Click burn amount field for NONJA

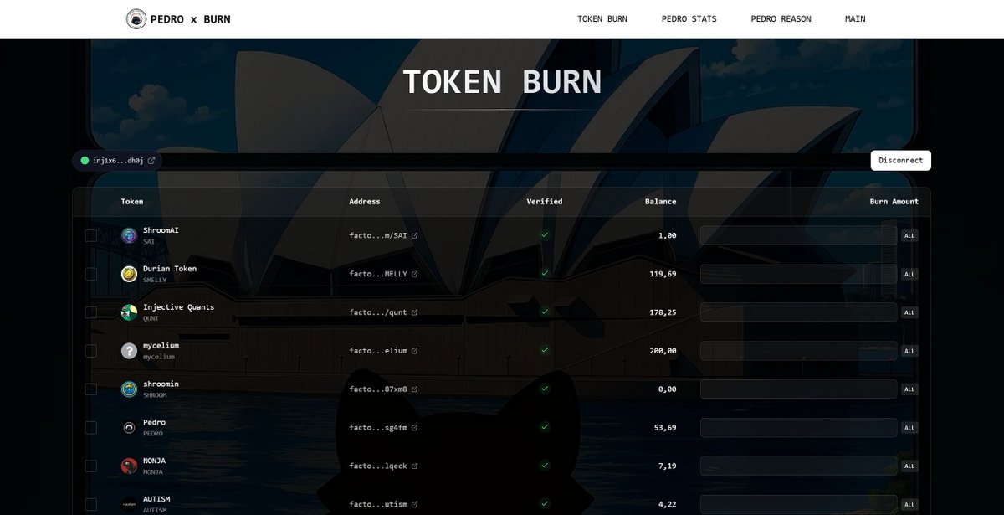tap(799, 466)
